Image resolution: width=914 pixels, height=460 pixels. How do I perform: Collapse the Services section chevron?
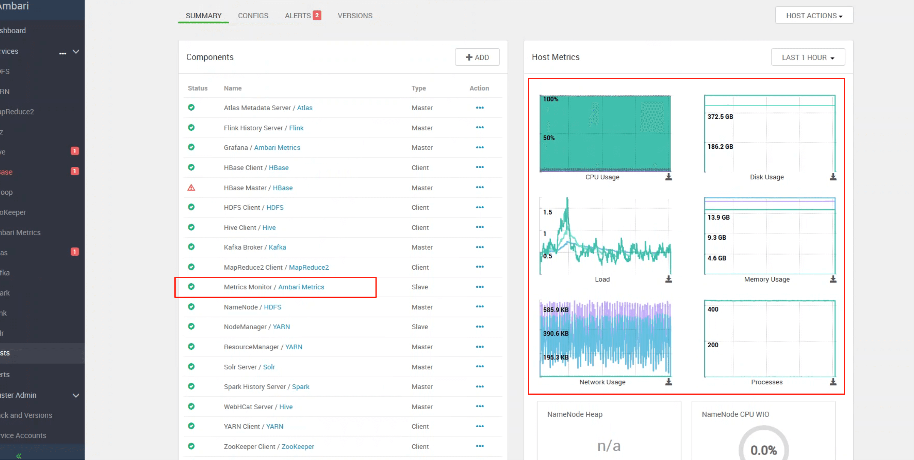click(76, 52)
